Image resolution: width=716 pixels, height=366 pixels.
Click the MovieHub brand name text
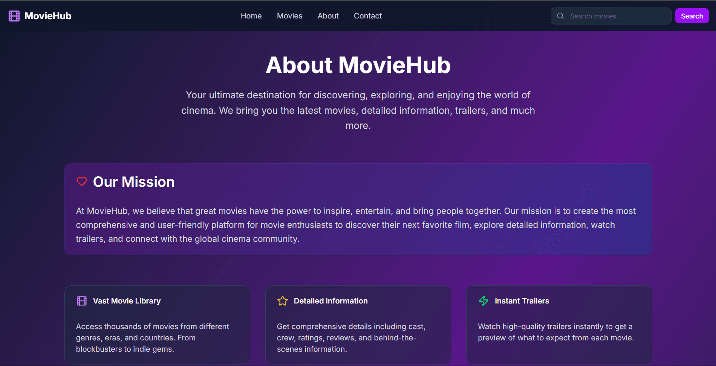click(48, 16)
